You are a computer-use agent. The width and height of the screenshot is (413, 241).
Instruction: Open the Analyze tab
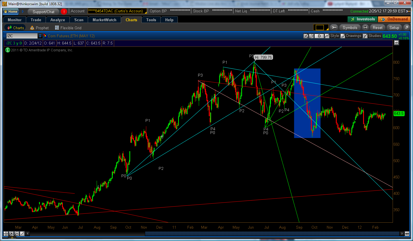(x=58, y=20)
